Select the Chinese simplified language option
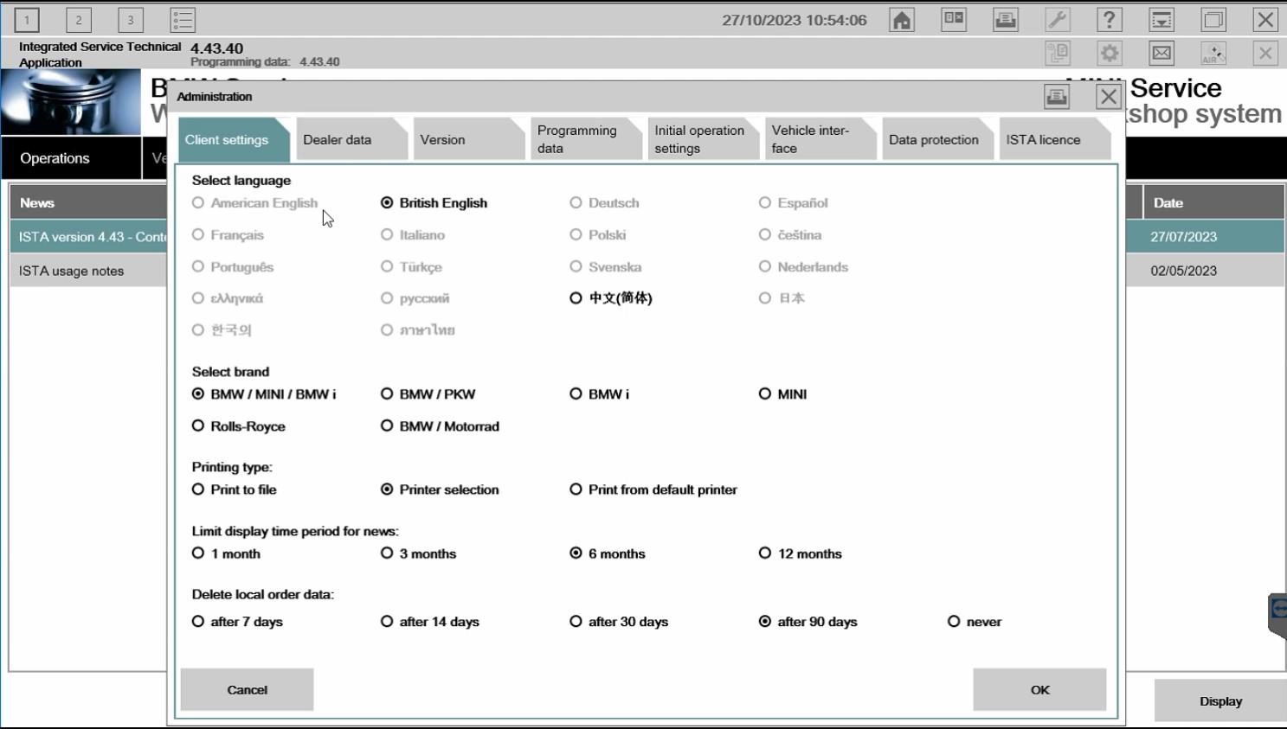This screenshot has height=729, width=1287. 610,297
